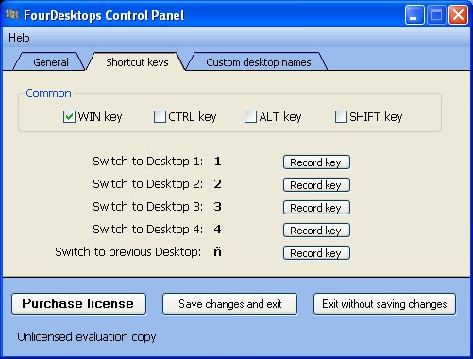Maximize the FourDesktops Control Panel window
The image size is (473, 359).
436,14
